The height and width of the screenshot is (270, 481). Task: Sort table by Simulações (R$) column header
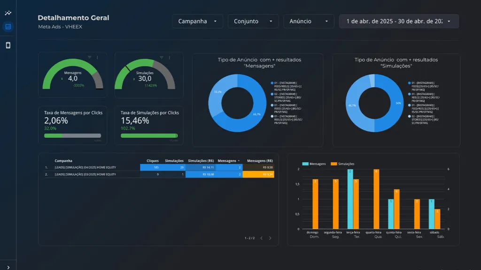pyautogui.click(x=201, y=161)
